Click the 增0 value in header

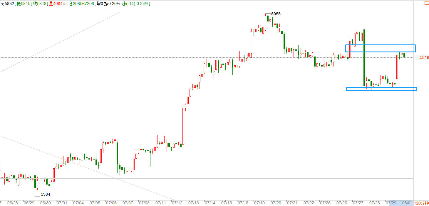pyautogui.click(x=100, y=4)
